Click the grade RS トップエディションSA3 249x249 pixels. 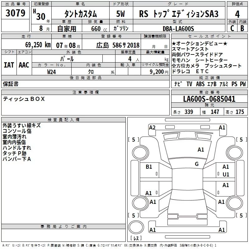tap(179, 14)
